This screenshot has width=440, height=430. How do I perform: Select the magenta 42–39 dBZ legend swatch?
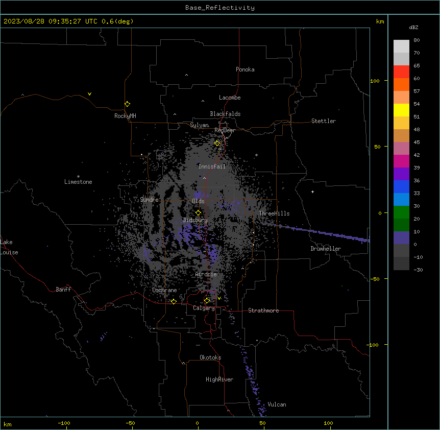(x=401, y=161)
